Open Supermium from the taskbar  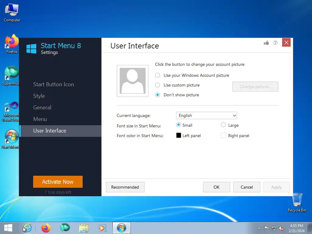click(65, 228)
